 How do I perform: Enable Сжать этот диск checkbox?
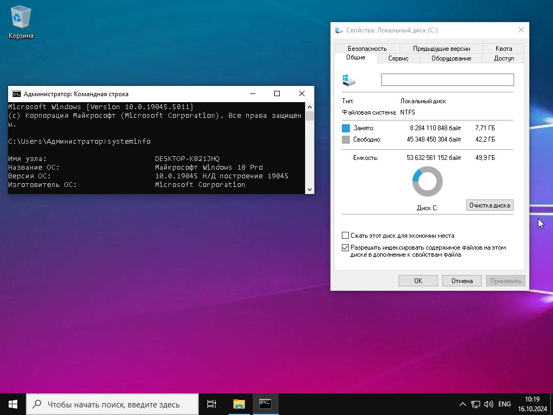(x=345, y=236)
